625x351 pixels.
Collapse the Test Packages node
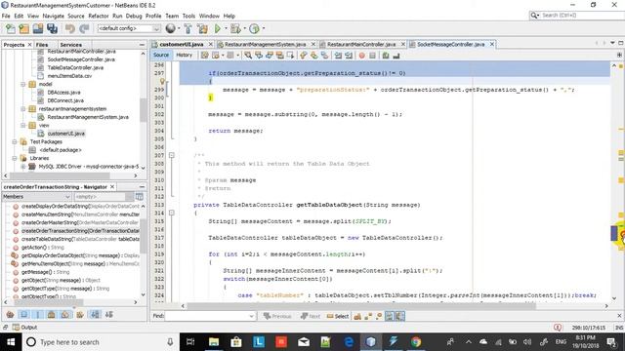point(15,141)
